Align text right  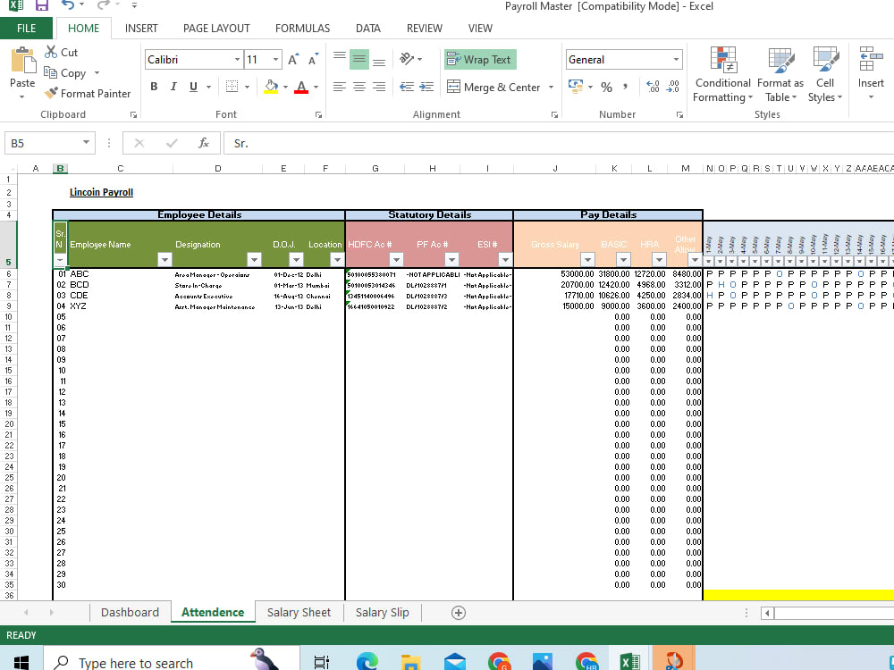(378, 87)
